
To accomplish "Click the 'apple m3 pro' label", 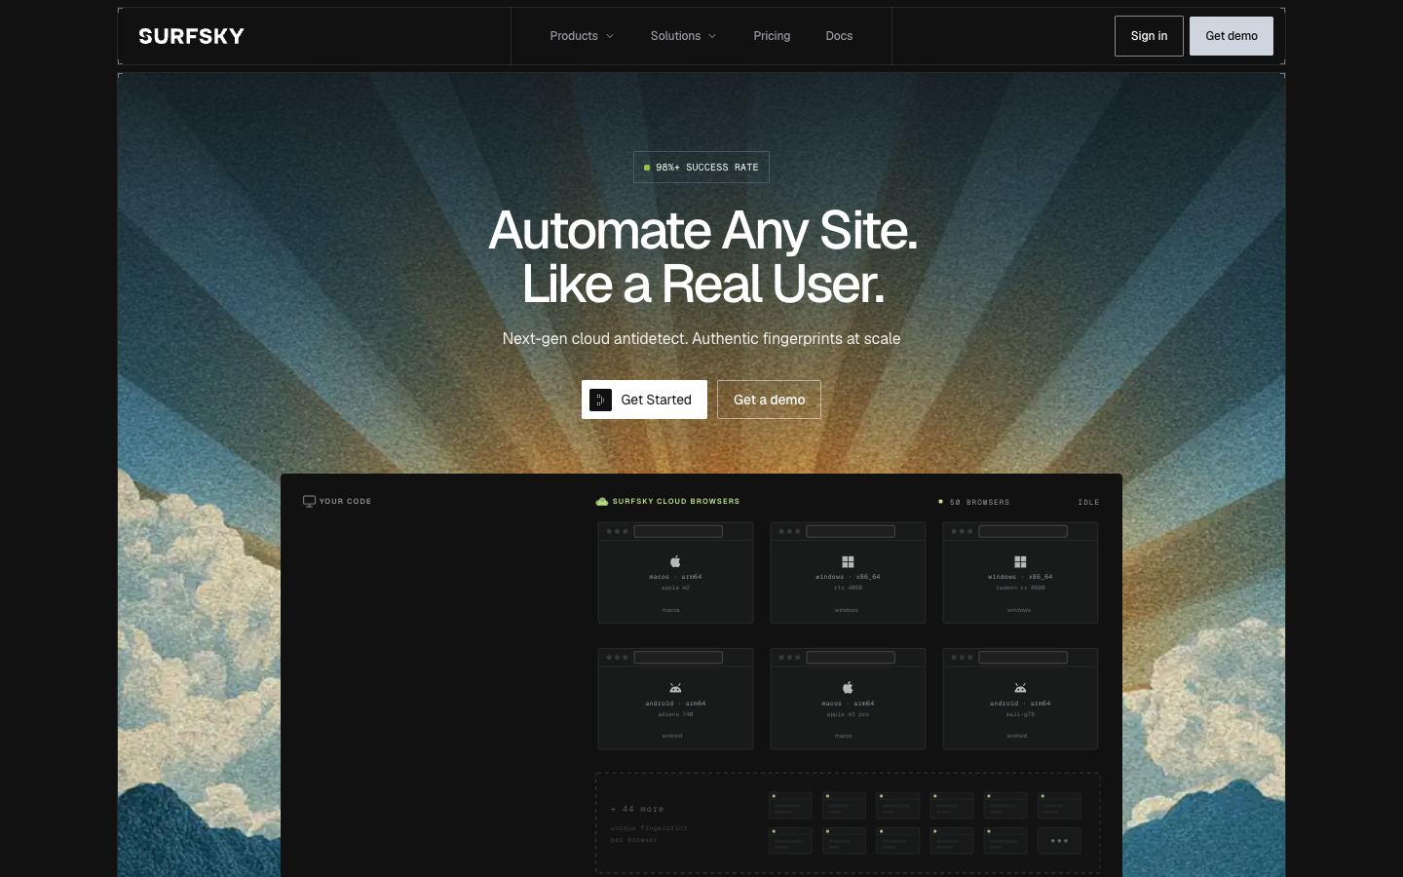I will coord(848,714).
